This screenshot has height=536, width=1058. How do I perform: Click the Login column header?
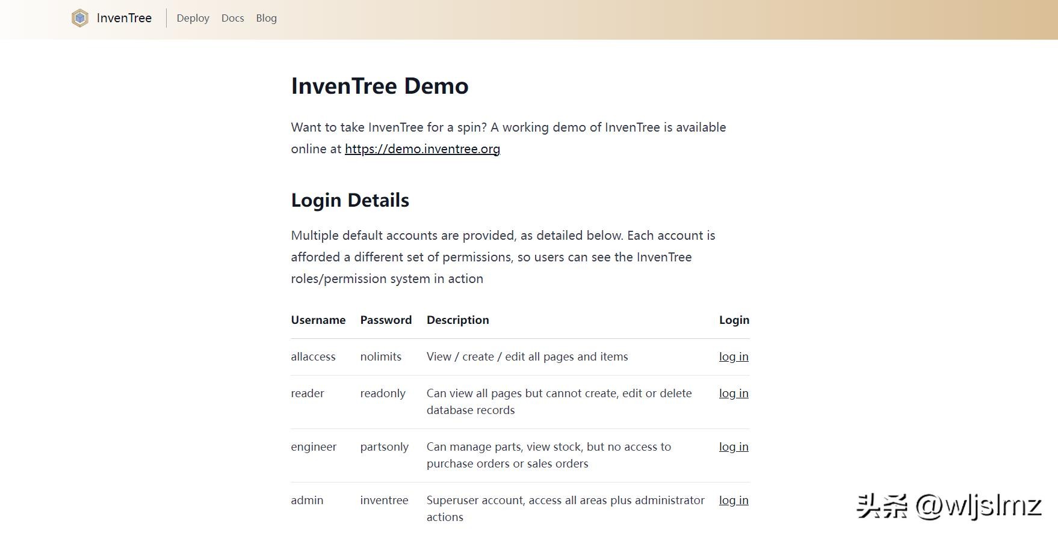coord(734,320)
